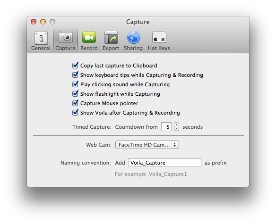The height and width of the screenshot is (224, 276).
Task: Increase countdown seconds with stepper up arrow
Action: [177, 125]
